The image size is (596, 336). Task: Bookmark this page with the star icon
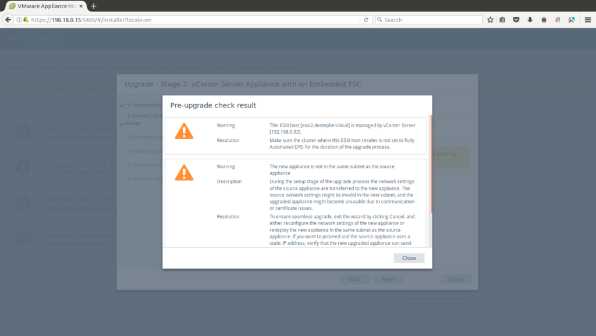(x=490, y=20)
